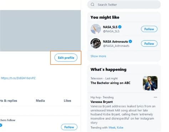Follow the NASA_SLS account

(149, 29)
